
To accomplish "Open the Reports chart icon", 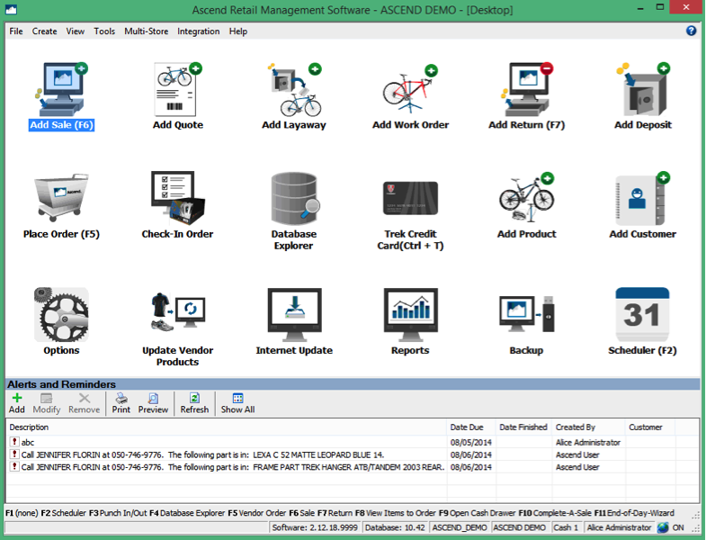I will point(410,315).
